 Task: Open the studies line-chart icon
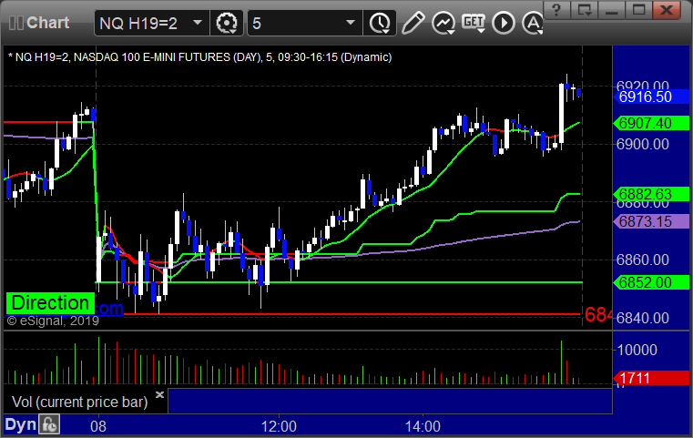[x=443, y=23]
